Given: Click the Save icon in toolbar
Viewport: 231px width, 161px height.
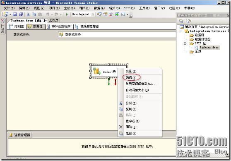Looking at the screenshot, I should (15, 14).
